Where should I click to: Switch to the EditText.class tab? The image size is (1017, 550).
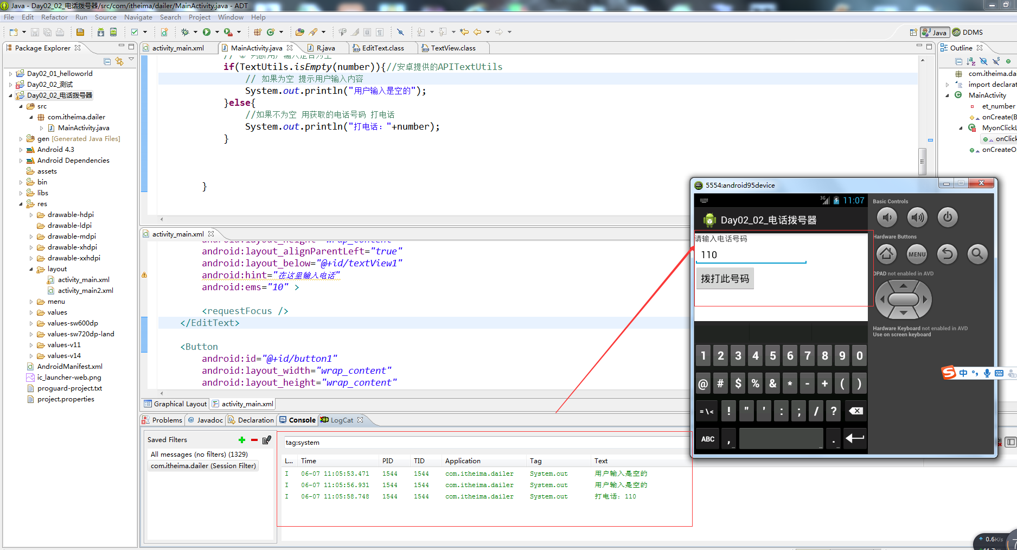click(382, 48)
